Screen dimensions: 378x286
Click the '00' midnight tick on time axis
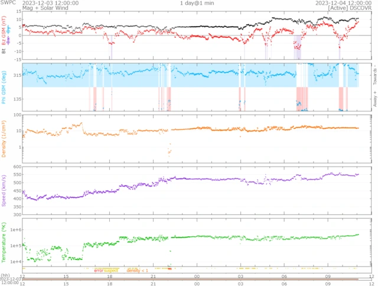click(197, 276)
